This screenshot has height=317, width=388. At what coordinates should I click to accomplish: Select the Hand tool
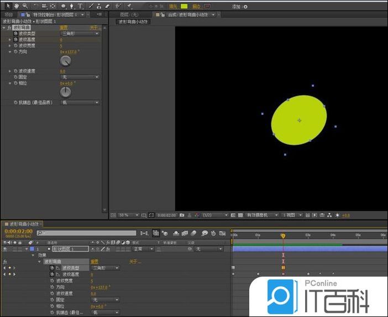coord(17,6)
